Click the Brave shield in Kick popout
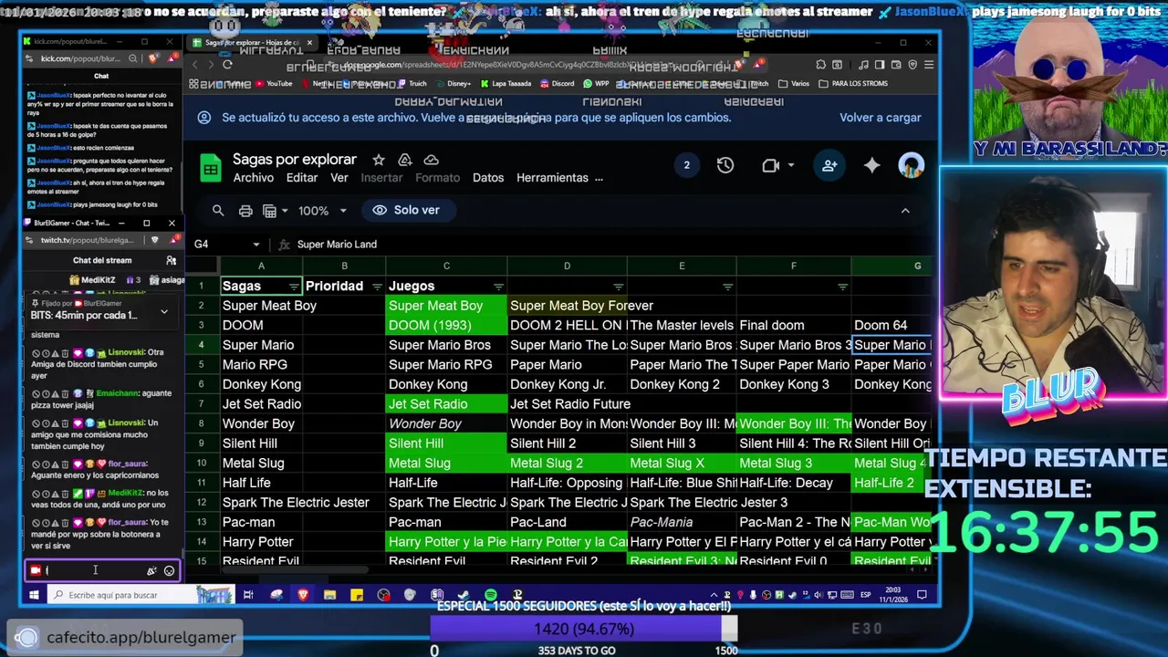Screen dimensions: 1168x657 [x=152, y=58]
